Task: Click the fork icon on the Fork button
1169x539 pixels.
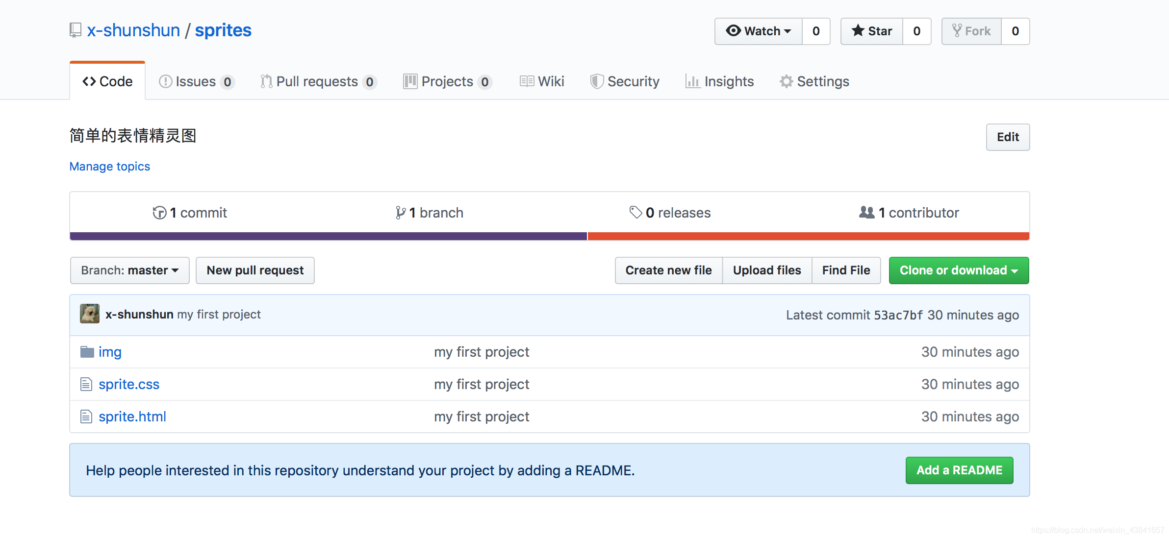Action: pos(957,30)
